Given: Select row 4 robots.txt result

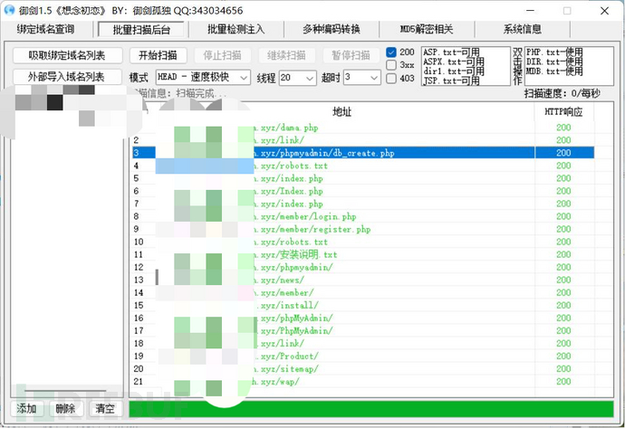Looking at the screenshot, I should pyautogui.click(x=363, y=166).
